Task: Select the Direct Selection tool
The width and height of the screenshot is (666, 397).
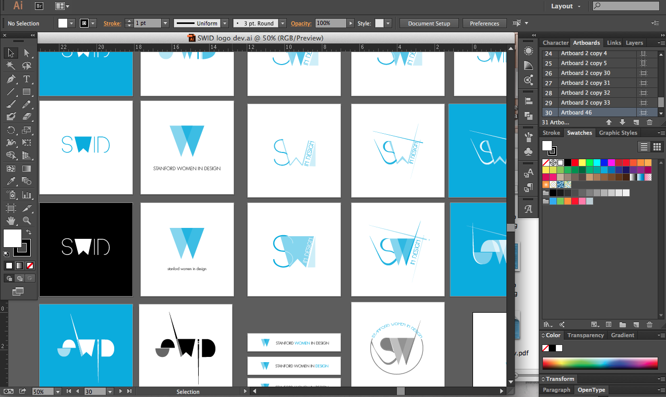Action: [27, 53]
